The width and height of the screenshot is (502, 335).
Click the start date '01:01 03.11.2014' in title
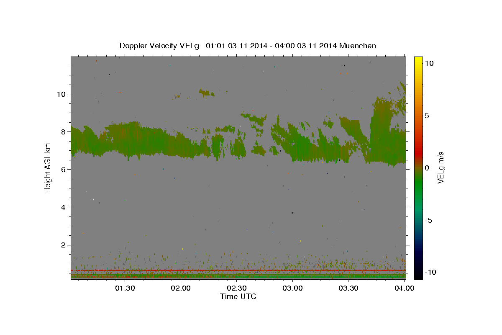pos(236,46)
